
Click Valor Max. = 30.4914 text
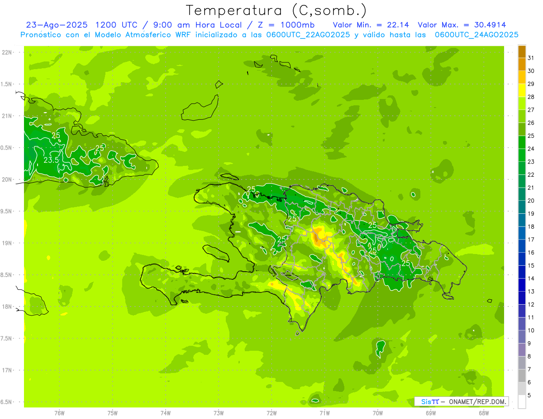[462, 25]
